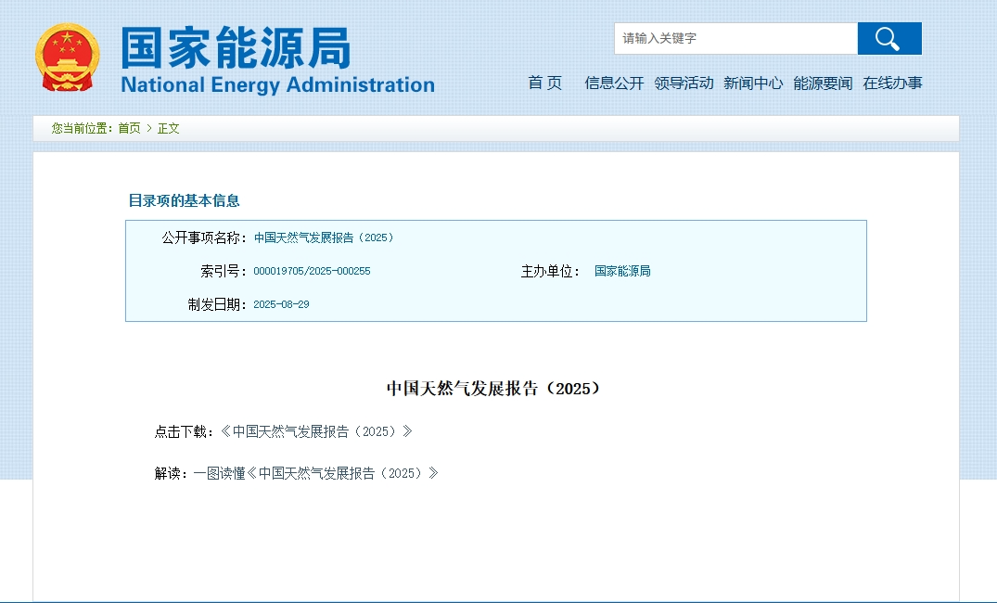
Task: Download 《中国天然气发展报告（2025）》 file link
Action: point(316,432)
